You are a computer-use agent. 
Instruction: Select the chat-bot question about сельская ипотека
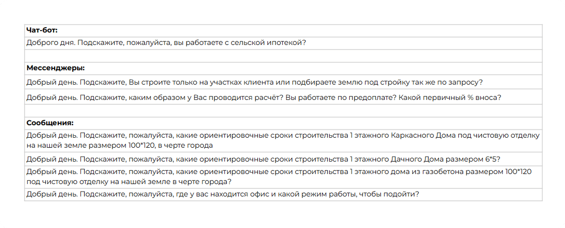pos(166,43)
